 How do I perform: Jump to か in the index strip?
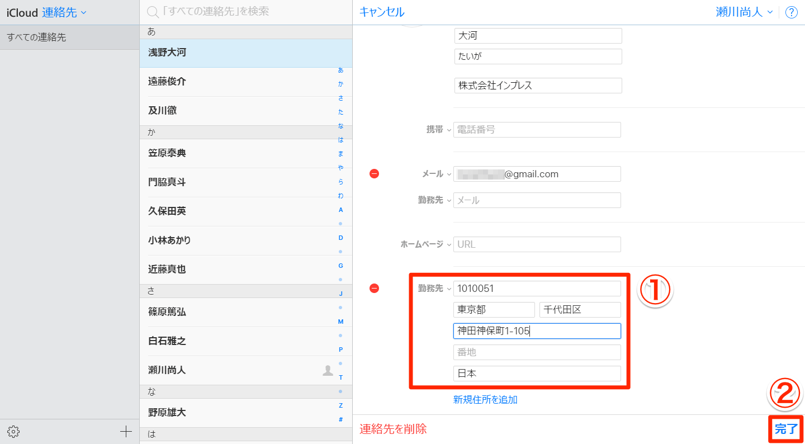[x=341, y=84]
